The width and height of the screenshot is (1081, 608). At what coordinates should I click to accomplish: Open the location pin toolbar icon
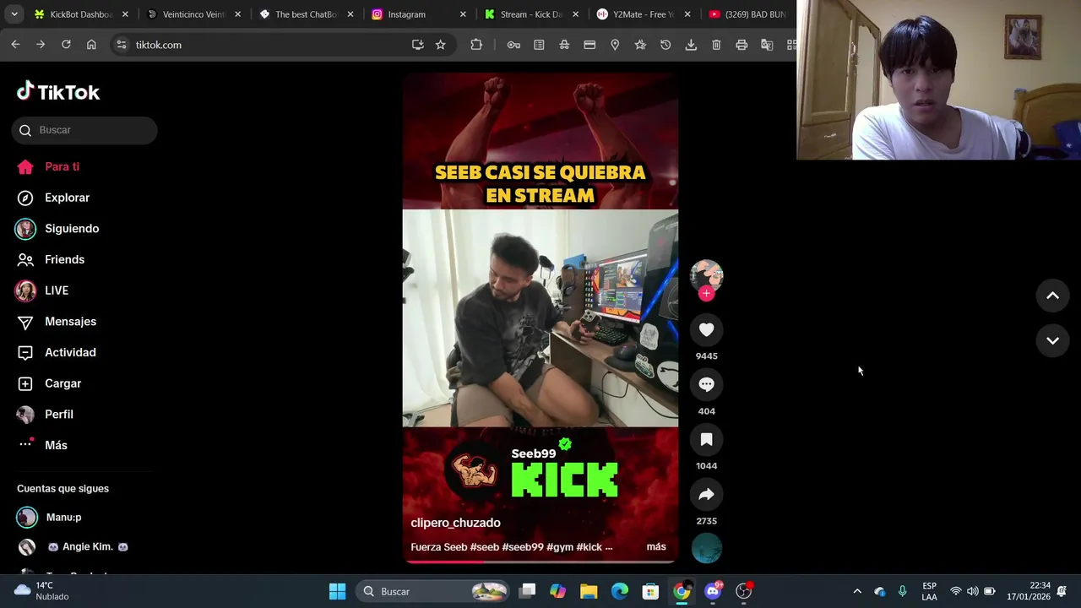615,45
